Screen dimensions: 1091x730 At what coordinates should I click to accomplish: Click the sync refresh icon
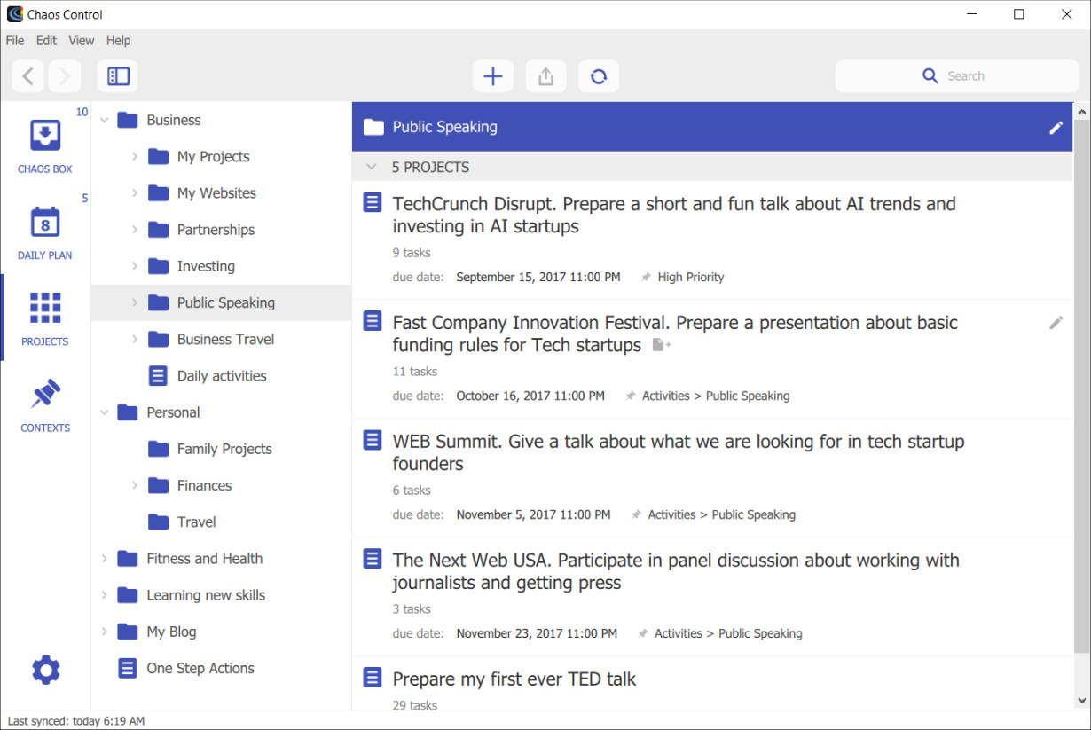(599, 76)
